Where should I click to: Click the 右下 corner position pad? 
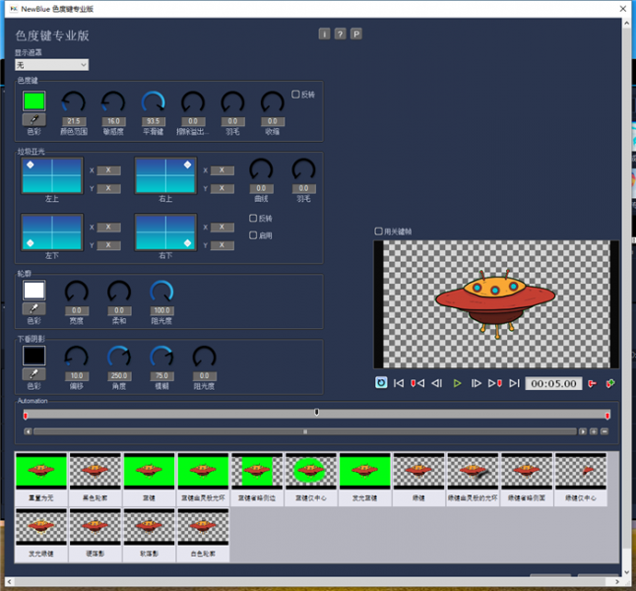click(x=165, y=232)
